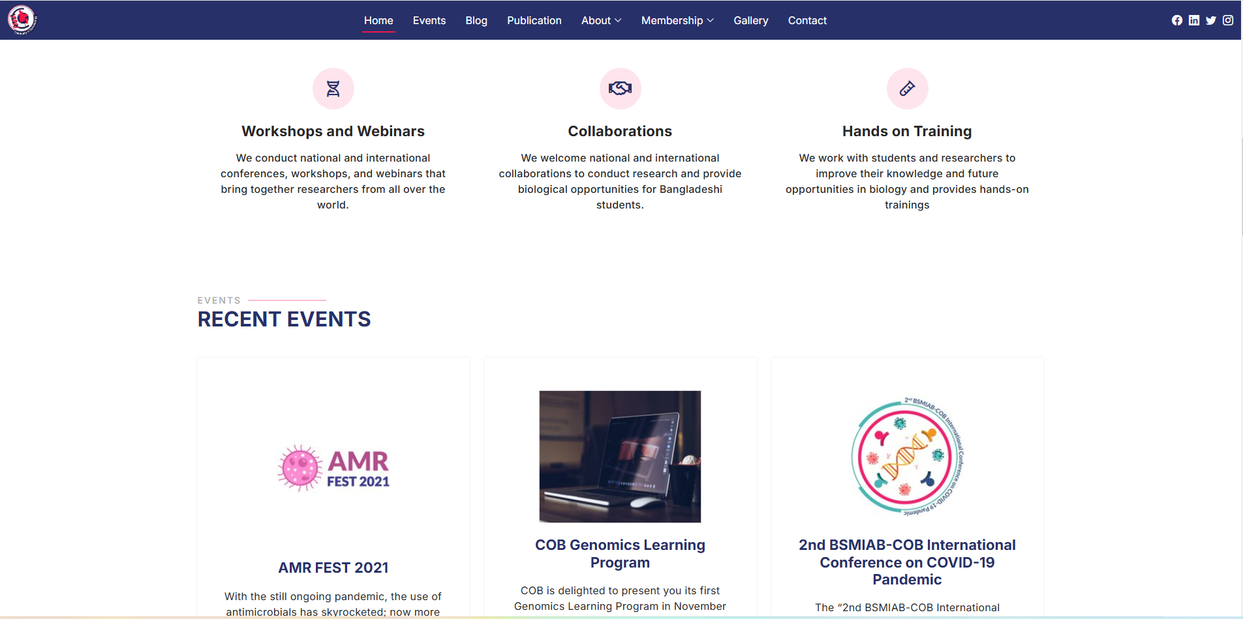This screenshot has height=619, width=1243.
Task: Click the BSMIAB-COB conference logo image
Action: [x=907, y=456]
